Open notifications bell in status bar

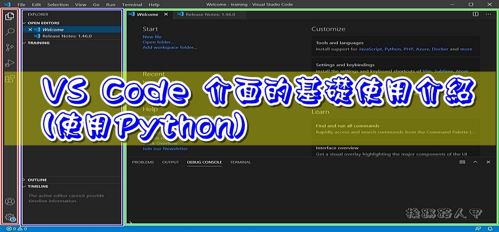click(490, 229)
